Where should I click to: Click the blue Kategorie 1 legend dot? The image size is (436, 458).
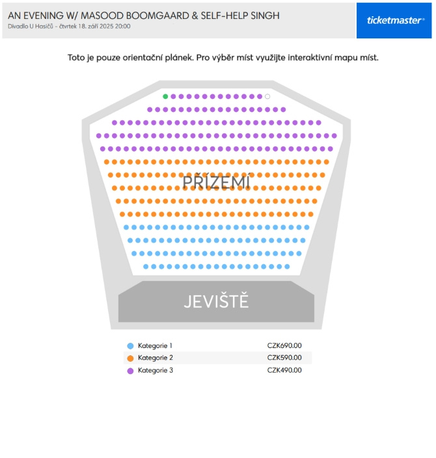coord(130,346)
